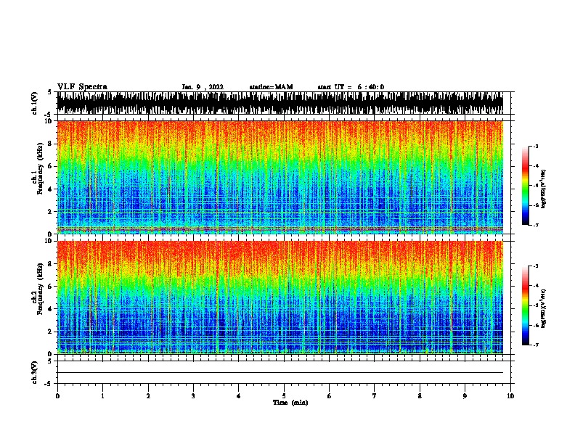Click time axis tick label '0'
Screen dimensions: 575x444
57,396
